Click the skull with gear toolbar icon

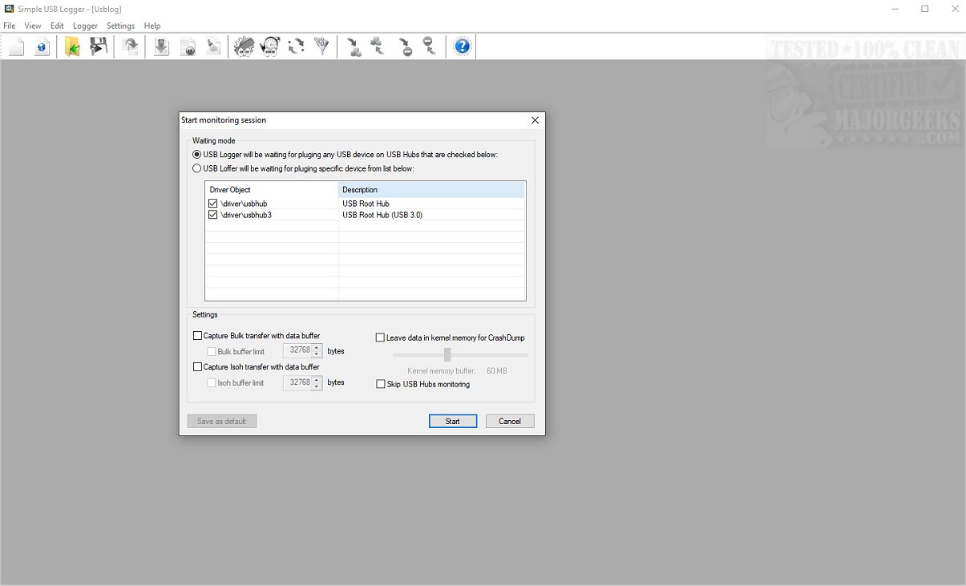tap(244, 46)
